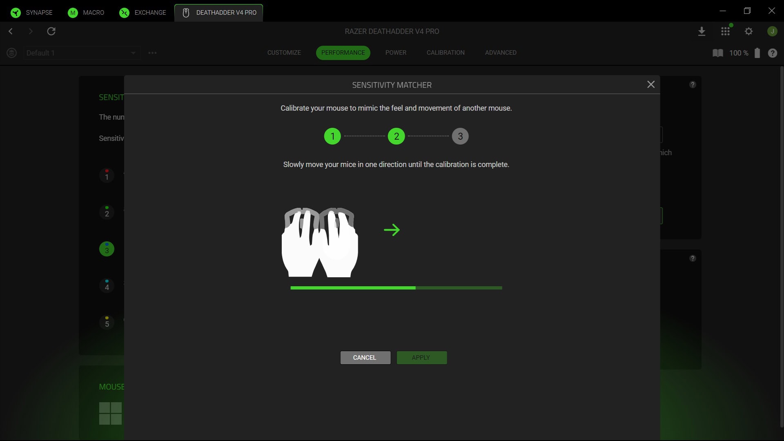Open the Advanced tab
Viewport: 784px width, 441px height.
(501, 53)
